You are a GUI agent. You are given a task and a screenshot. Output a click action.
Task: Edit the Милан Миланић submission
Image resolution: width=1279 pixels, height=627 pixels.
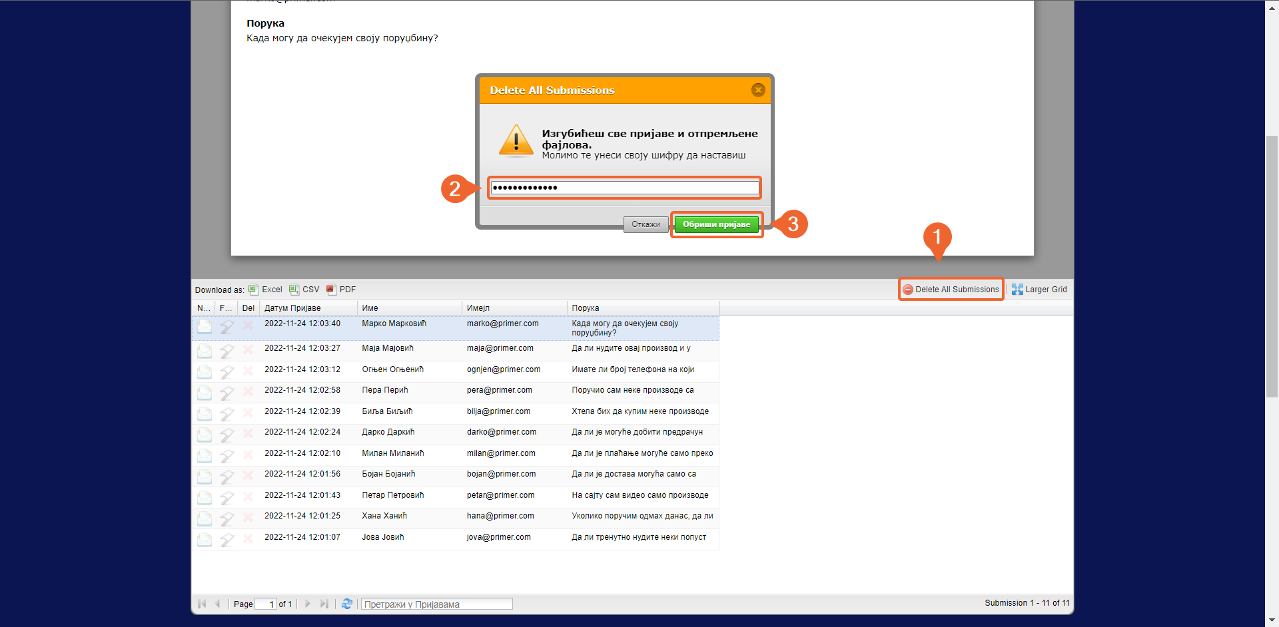[x=227, y=456]
